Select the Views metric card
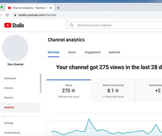Image resolution: width=162 pixels, height=136 pixels. pos(69,91)
